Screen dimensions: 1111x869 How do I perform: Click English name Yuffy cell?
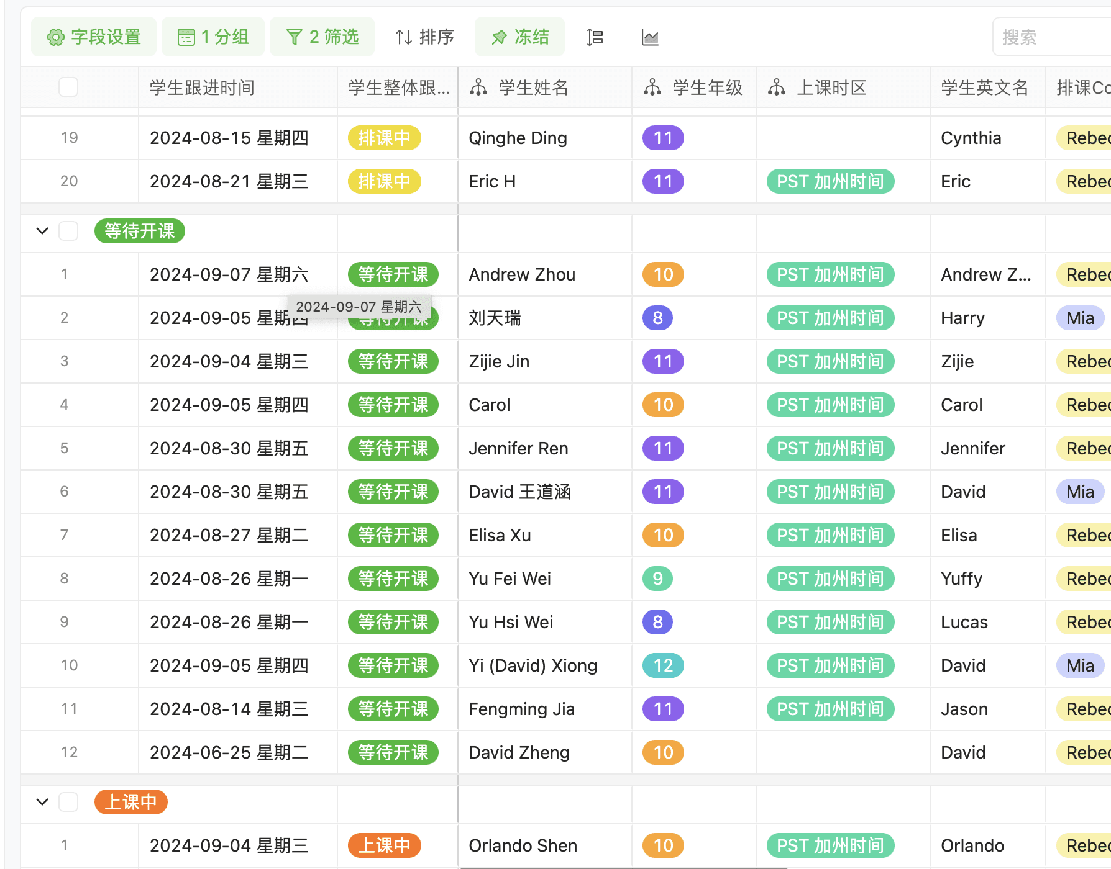[988, 579]
